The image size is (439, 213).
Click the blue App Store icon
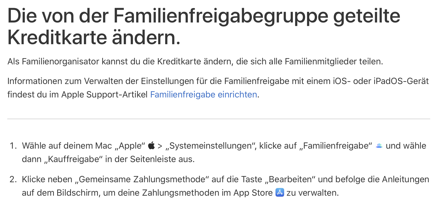point(280,193)
